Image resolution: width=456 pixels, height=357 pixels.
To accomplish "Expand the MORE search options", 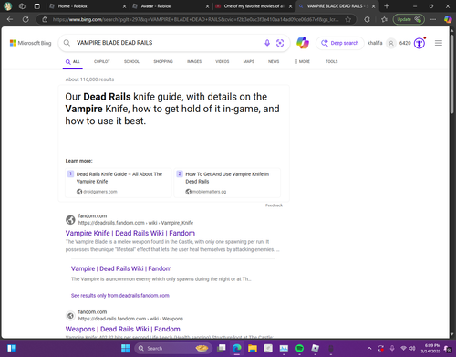I will 303,61.
